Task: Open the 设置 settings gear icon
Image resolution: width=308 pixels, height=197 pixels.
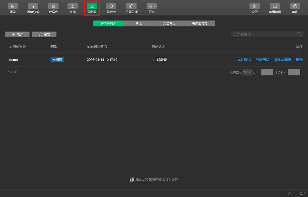Action: pyautogui.click(x=254, y=6)
